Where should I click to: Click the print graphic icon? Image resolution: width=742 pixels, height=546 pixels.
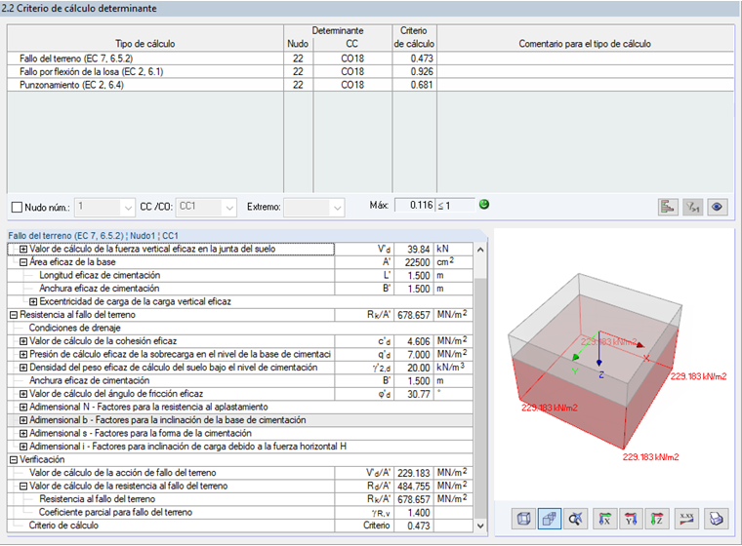coord(716,519)
